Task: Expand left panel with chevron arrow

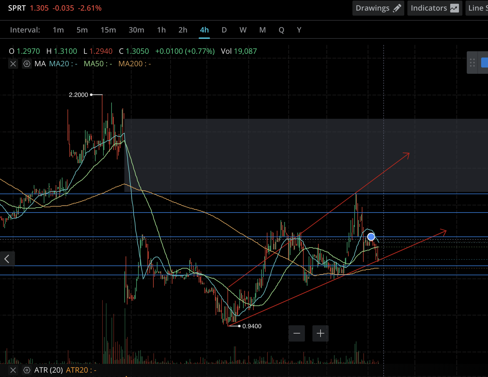Action: (x=7, y=259)
